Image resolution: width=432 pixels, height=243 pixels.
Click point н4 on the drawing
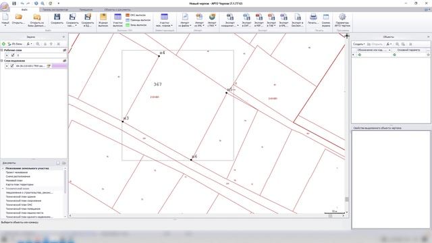pos(159,56)
